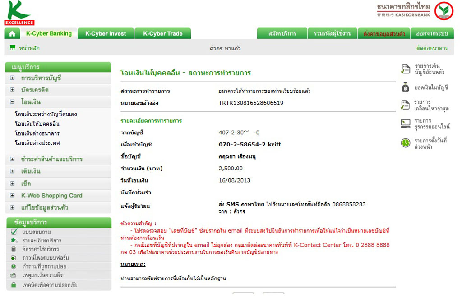The height and width of the screenshot is (297, 462).
Task: Click reference number TRTR130816528606619
Action: pos(251,103)
